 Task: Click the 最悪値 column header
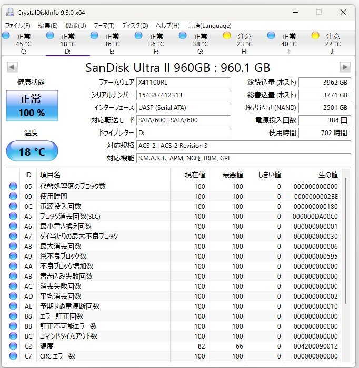pyautogui.click(x=227, y=175)
